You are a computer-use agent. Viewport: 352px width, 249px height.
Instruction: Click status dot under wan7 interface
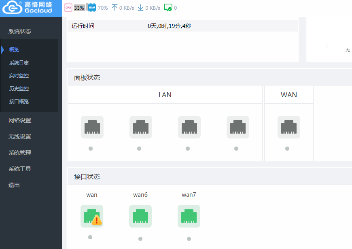[189, 239]
